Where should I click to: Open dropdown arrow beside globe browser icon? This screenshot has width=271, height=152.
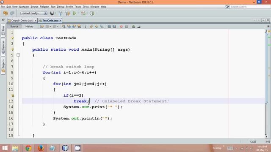(55, 13)
